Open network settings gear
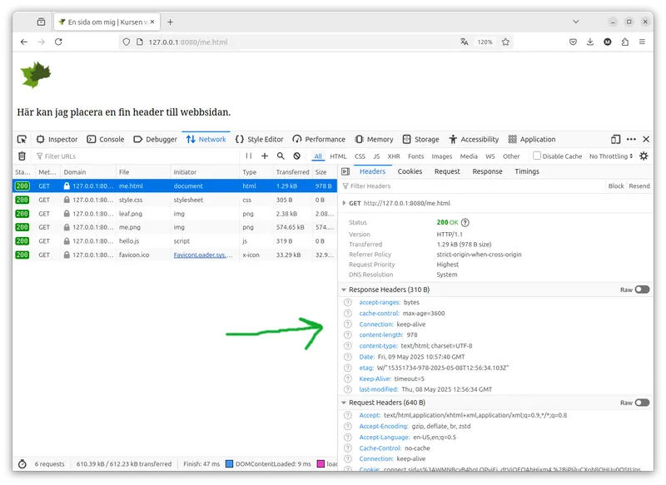 click(644, 156)
